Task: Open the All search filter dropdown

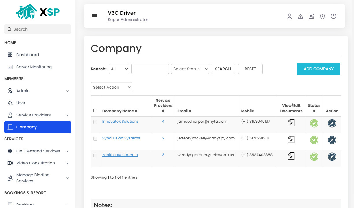Action: click(119, 69)
